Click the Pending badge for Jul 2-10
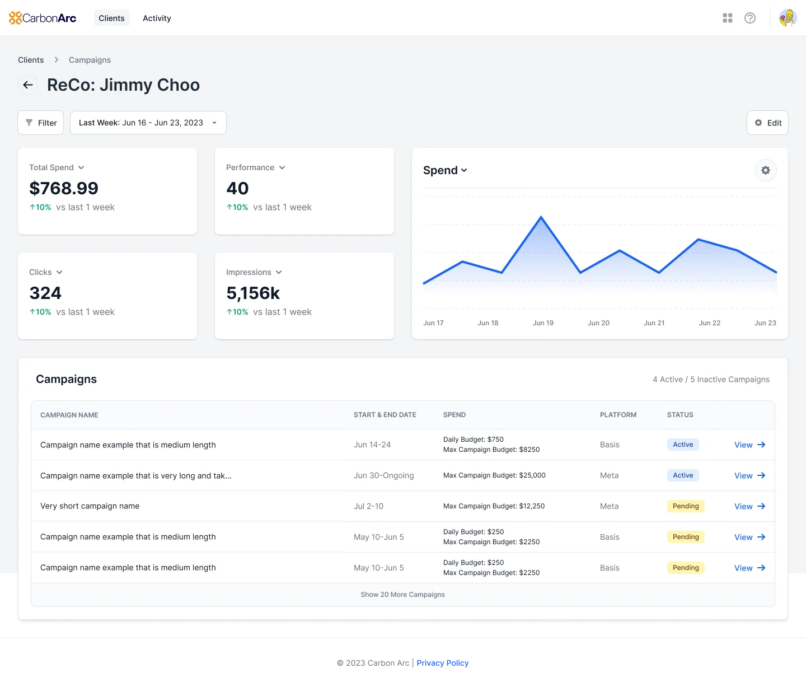This screenshot has width=806, height=687. click(x=686, y=506)
